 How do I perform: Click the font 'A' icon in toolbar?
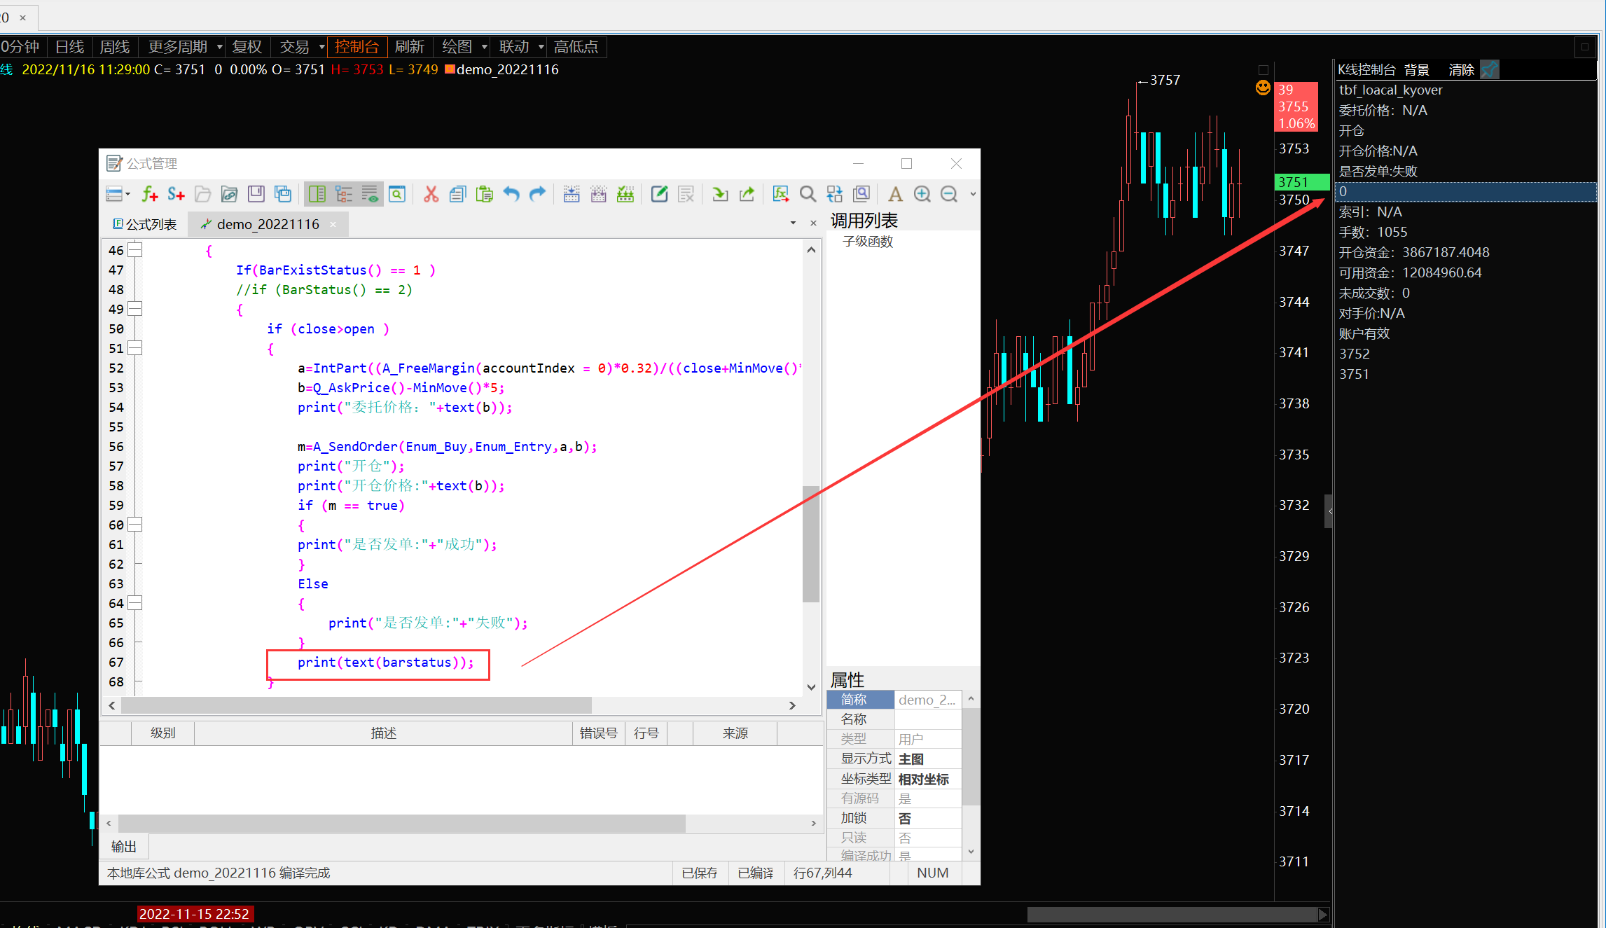pos(895,194)
